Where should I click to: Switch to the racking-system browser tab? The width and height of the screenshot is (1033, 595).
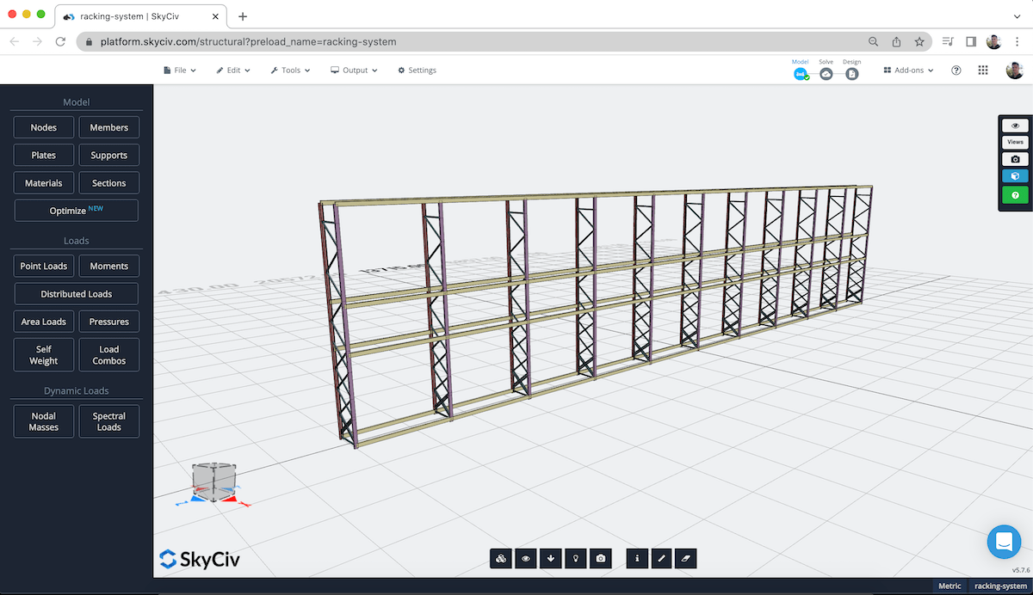[138, 15]
